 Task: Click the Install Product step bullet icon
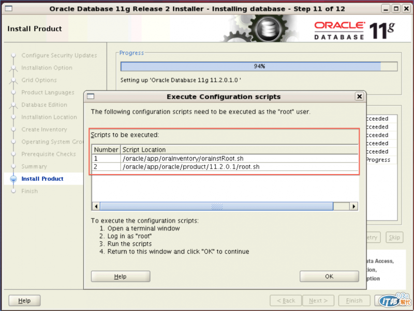[x=13, y=179]
